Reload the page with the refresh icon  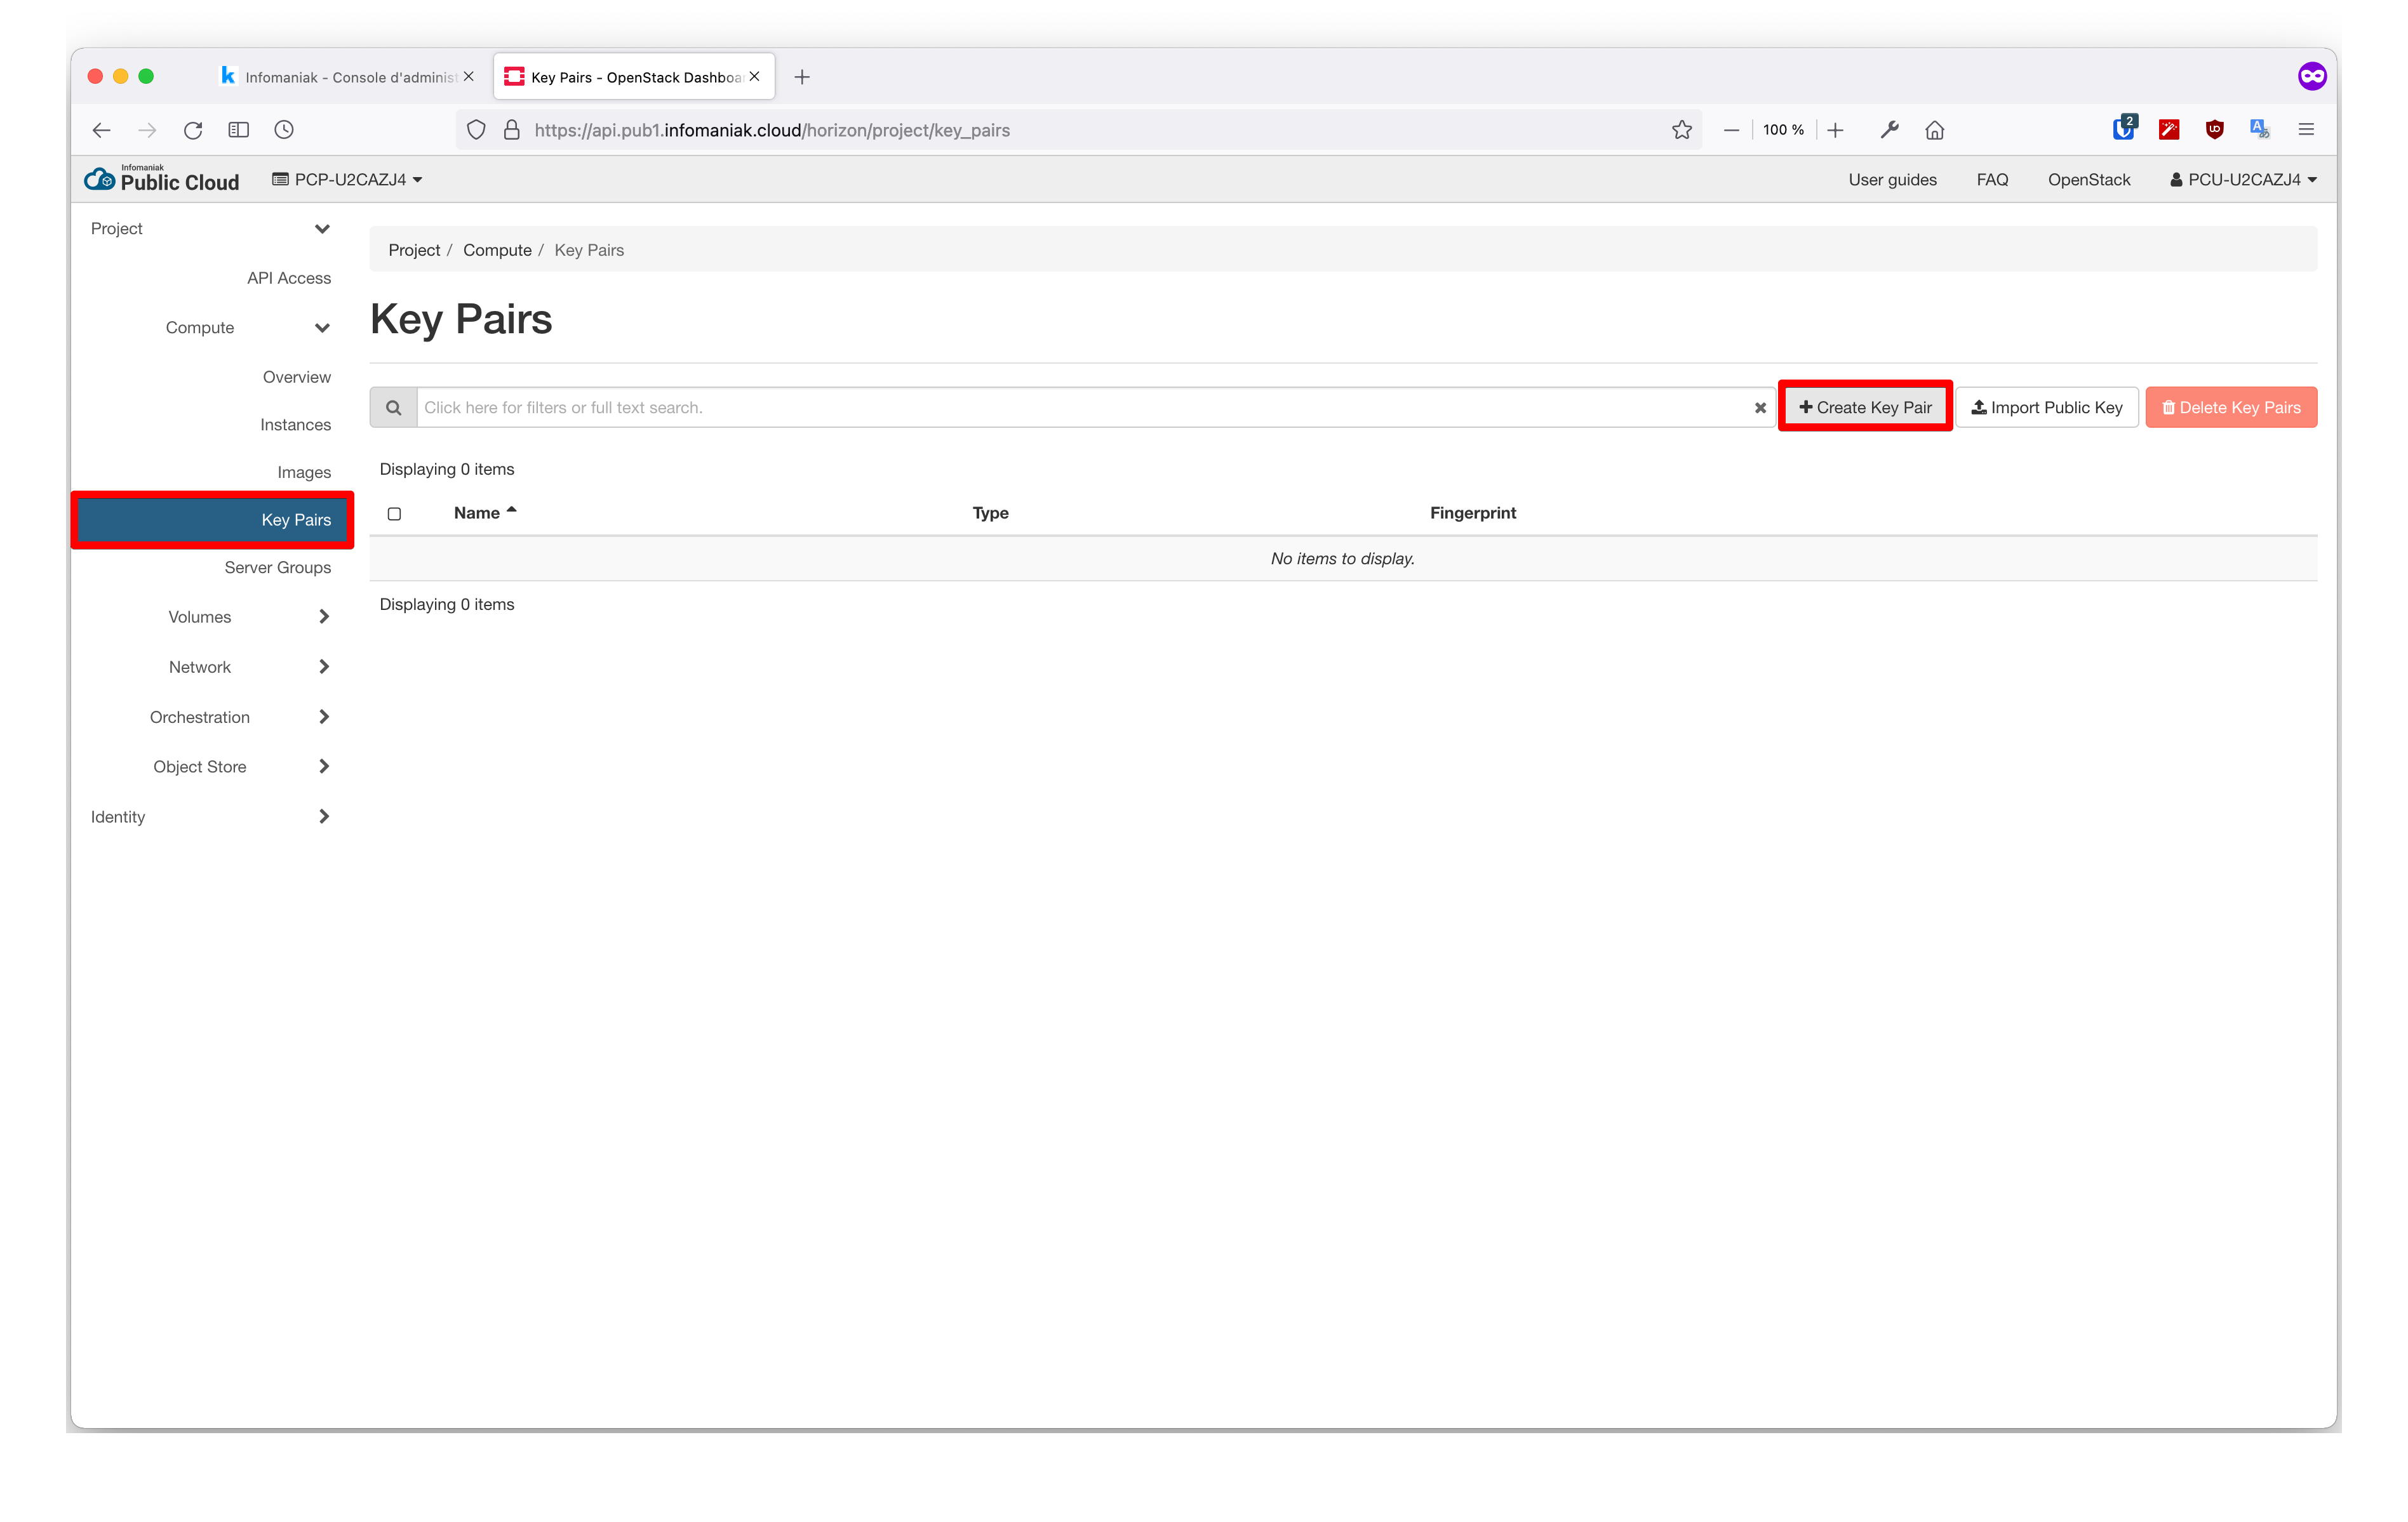pyautogui.click(x=193, y=130)
